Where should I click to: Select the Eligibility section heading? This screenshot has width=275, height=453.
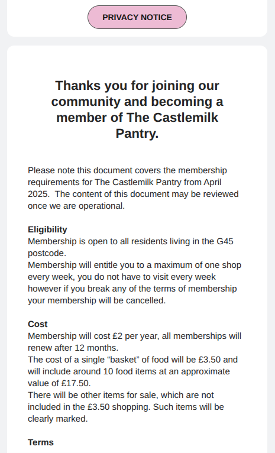pyautogui.click(x=47, y=229)
